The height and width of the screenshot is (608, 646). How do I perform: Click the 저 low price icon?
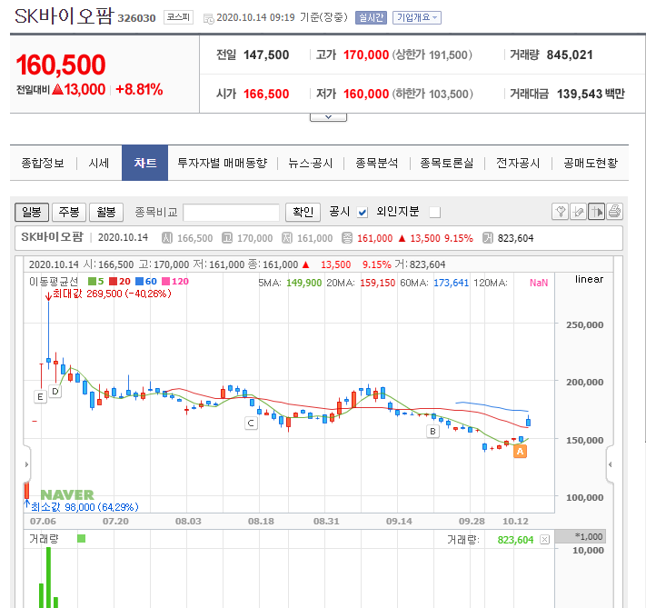pyautogui.click(x=287, y=238)
